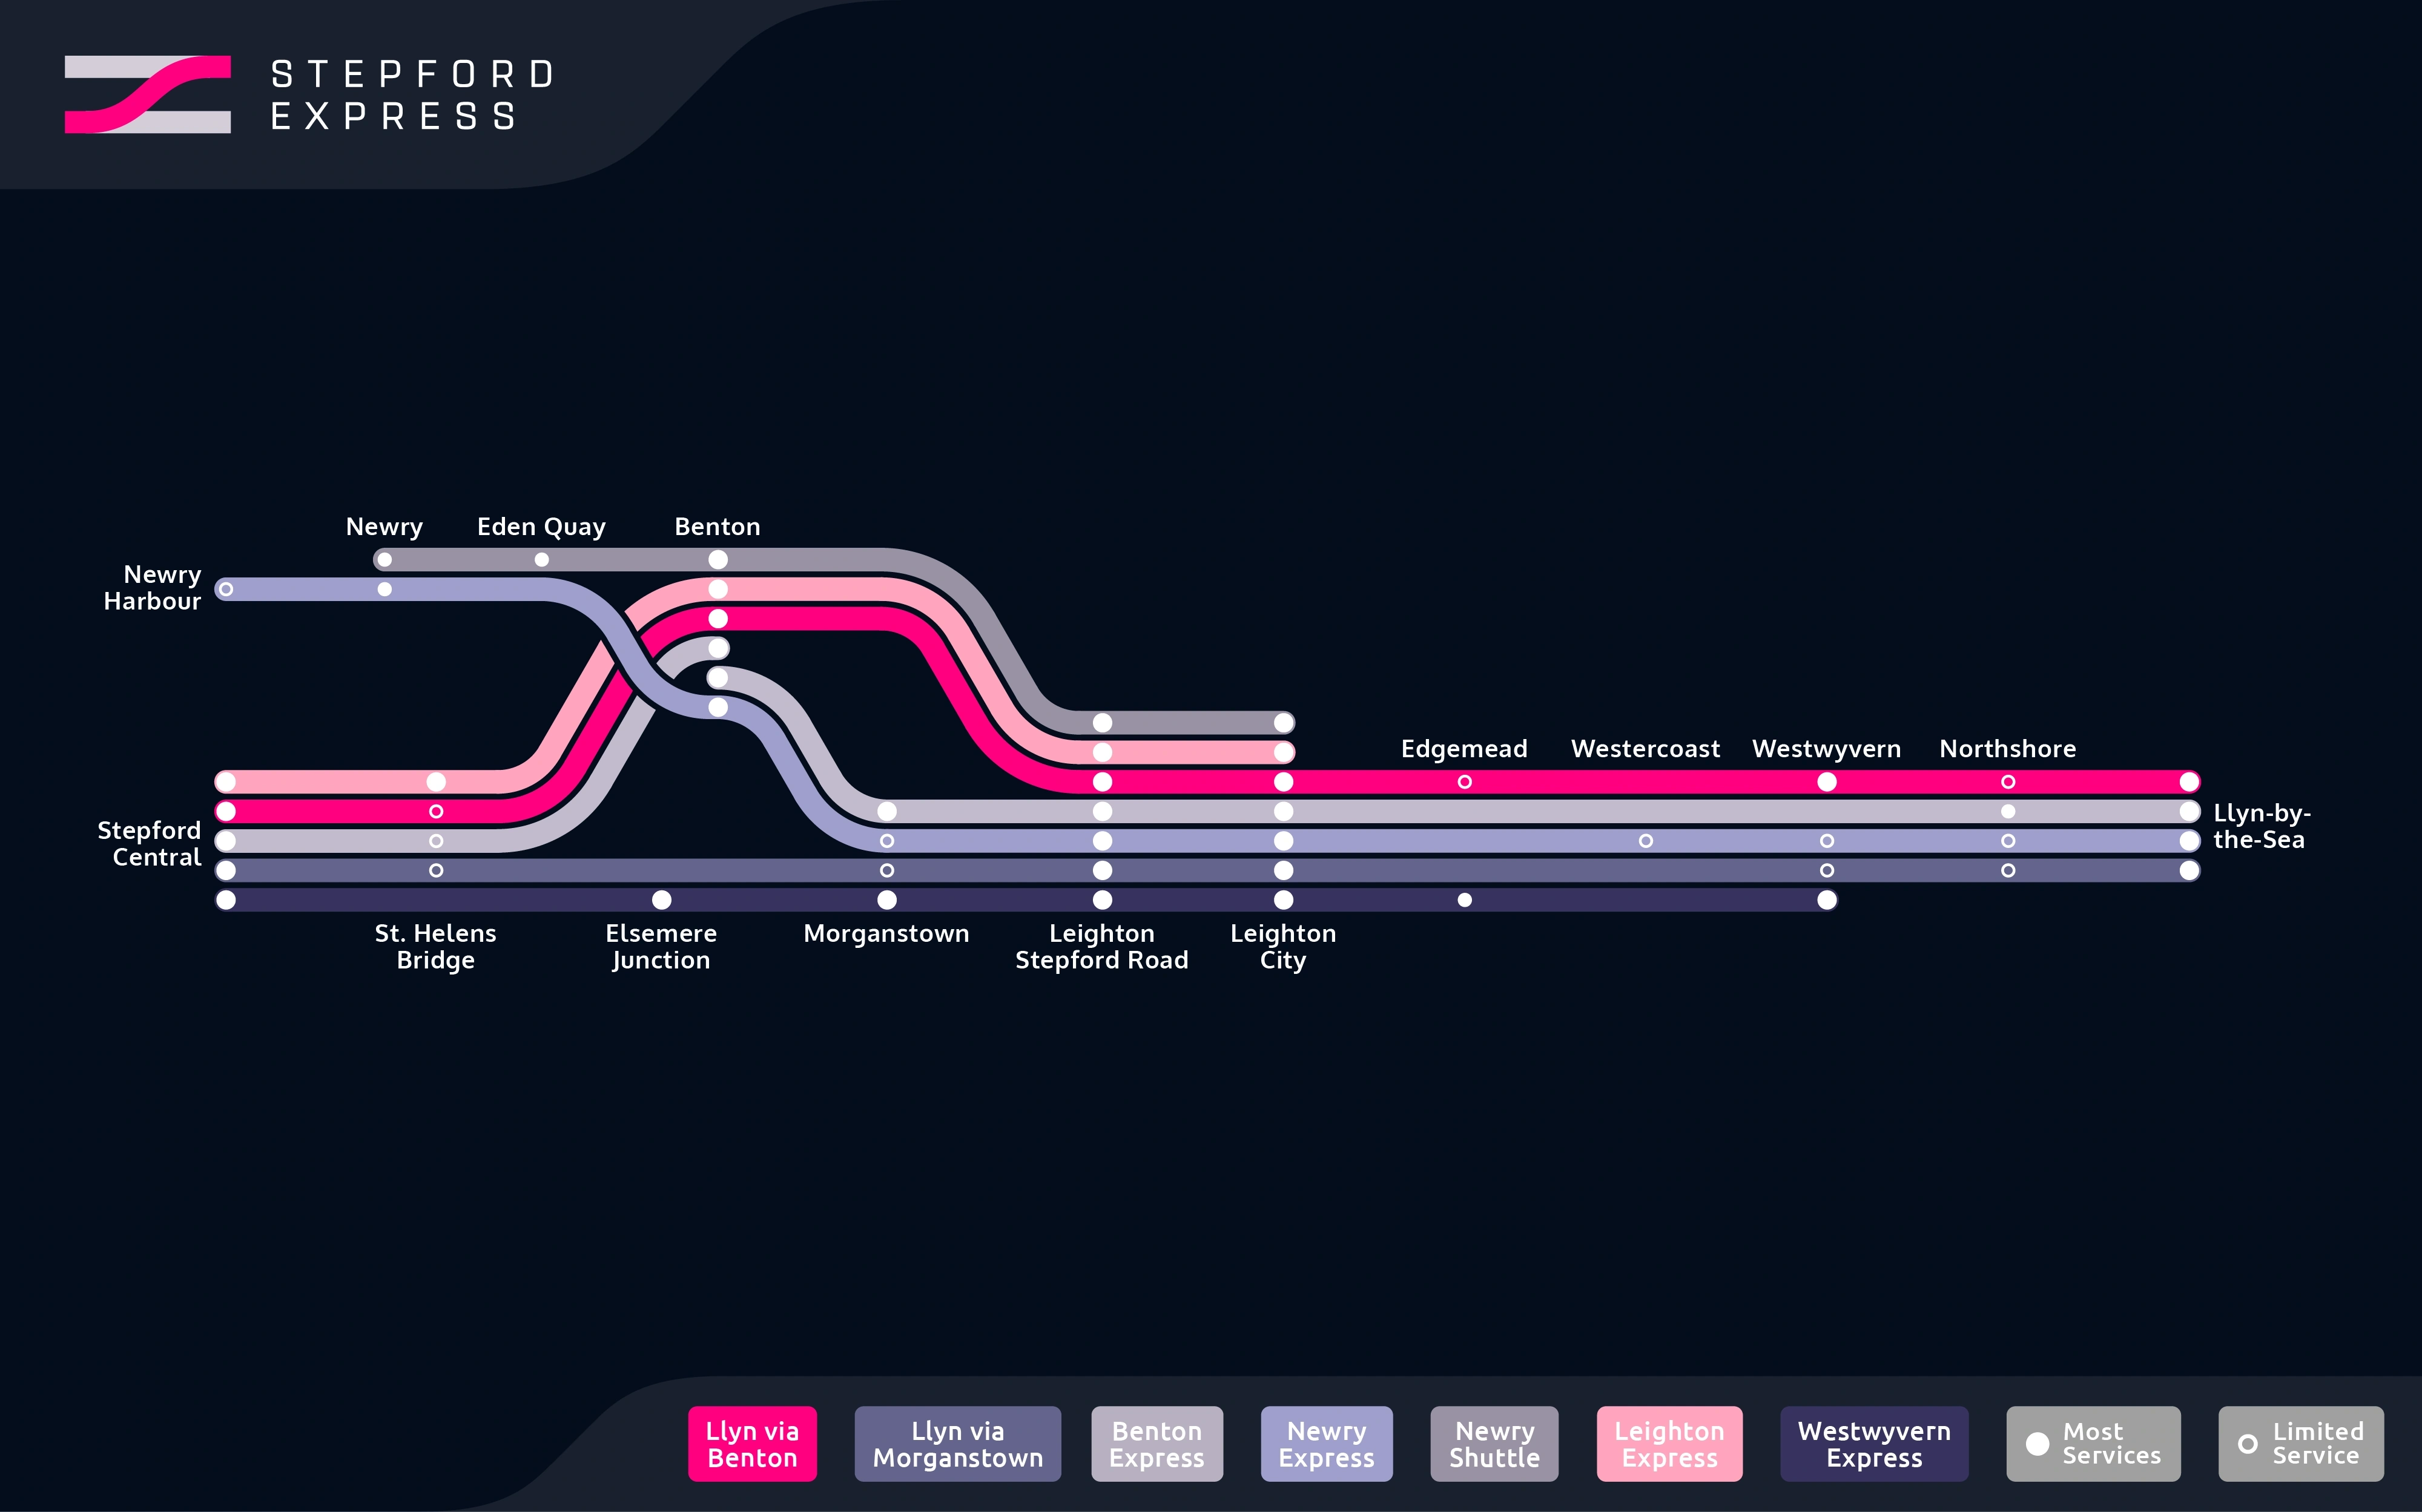Click the Limited Service ring icon

click(2247, 1444)
